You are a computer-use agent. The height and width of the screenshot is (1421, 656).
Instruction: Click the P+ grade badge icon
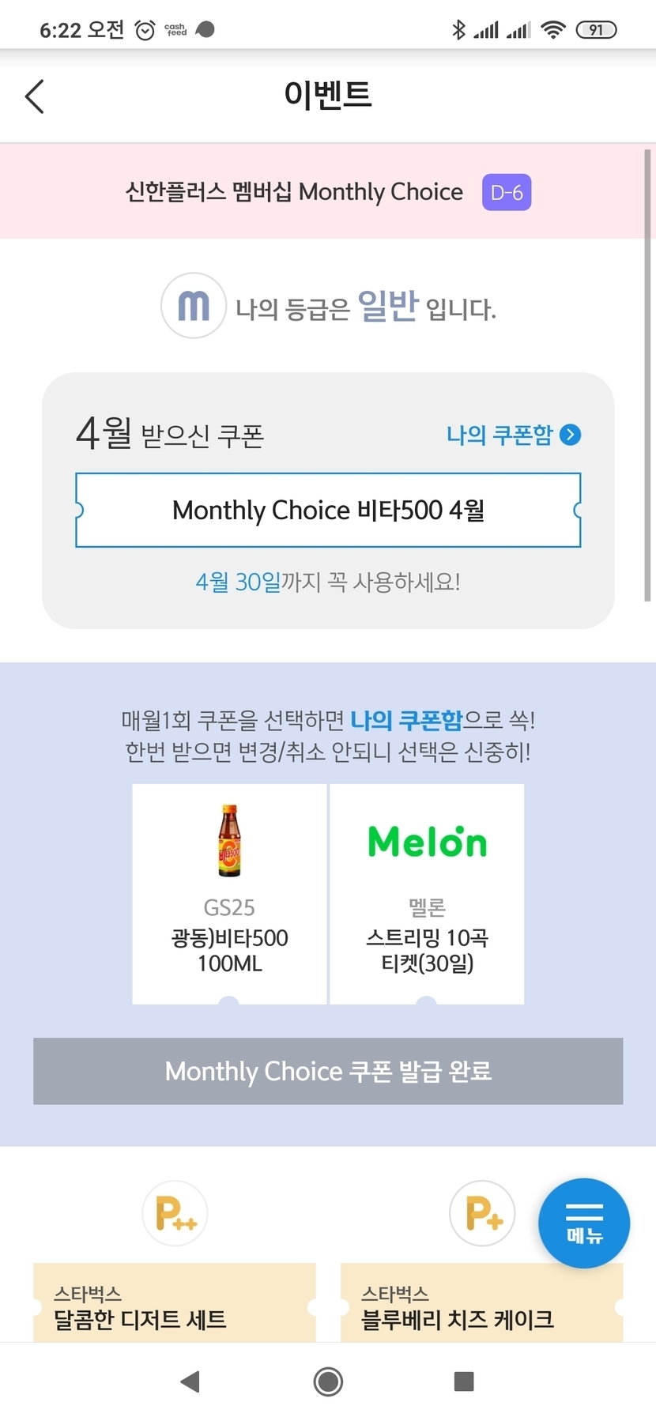(x=482, y=1213)
